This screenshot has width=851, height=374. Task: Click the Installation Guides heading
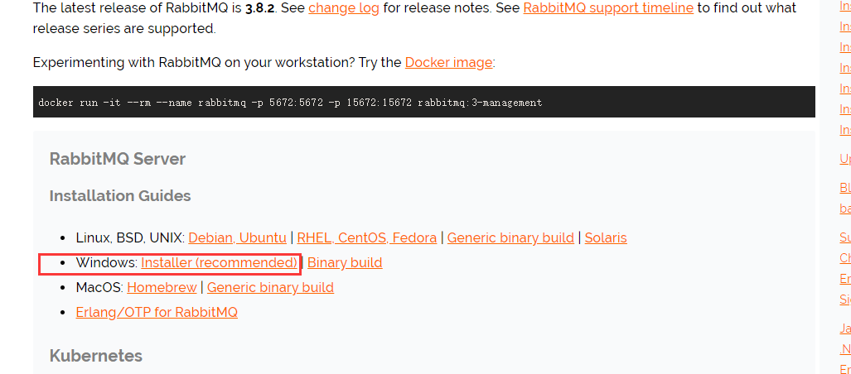click(120, 196)
